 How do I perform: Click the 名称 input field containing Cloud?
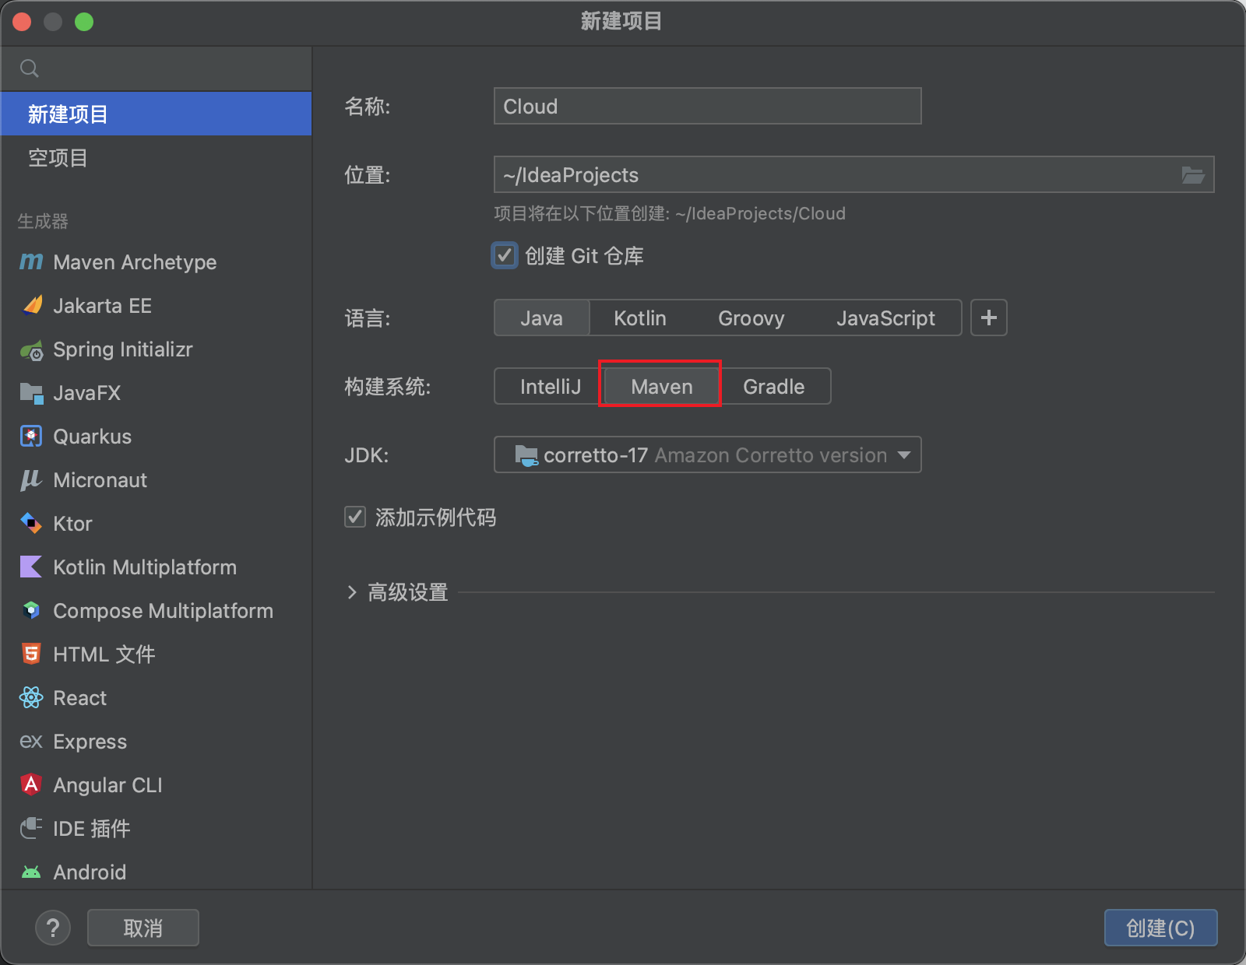708,106
